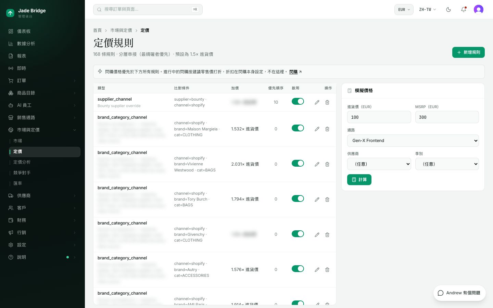
Task: Edit the Tory Burch rule
Action: pos(317,200)
